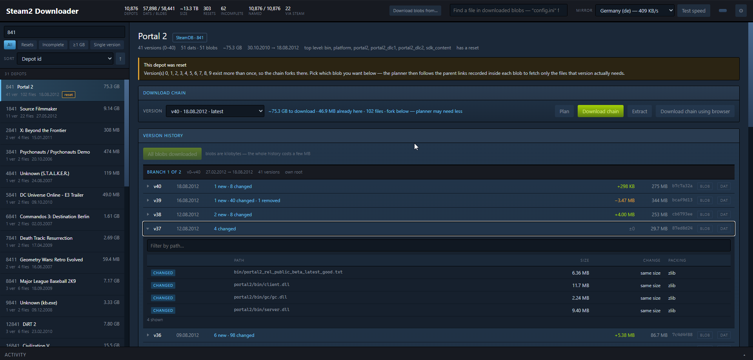Select depot 3841 Psychonauts Demo

click(x=63, y=155)
